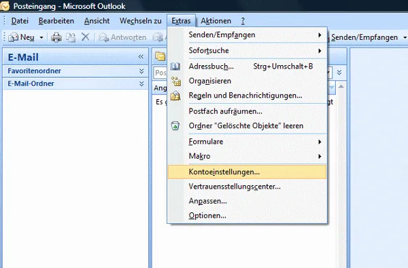Click the Organisieren menu icon
Screen dimensions: 408x268
tap(175, 81)
